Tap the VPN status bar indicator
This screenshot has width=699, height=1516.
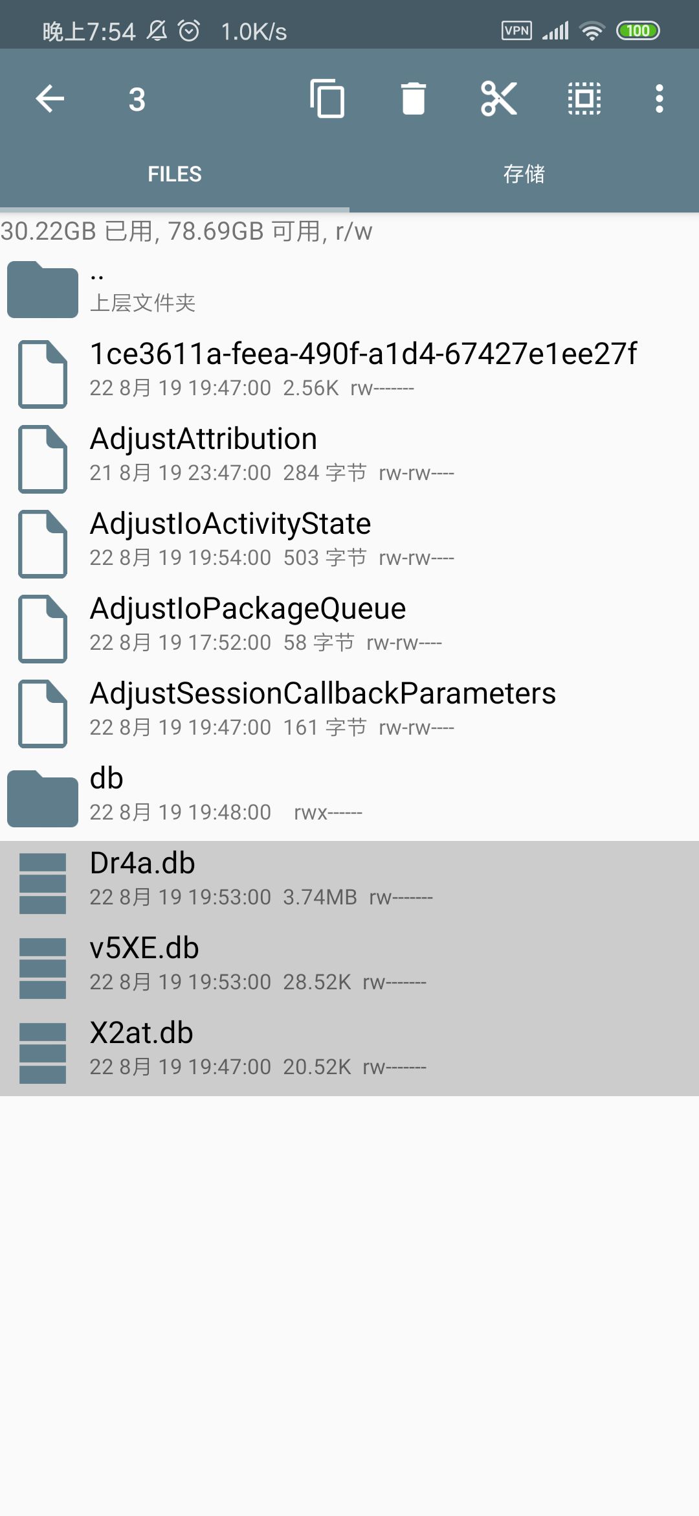(x=516, y=30)
